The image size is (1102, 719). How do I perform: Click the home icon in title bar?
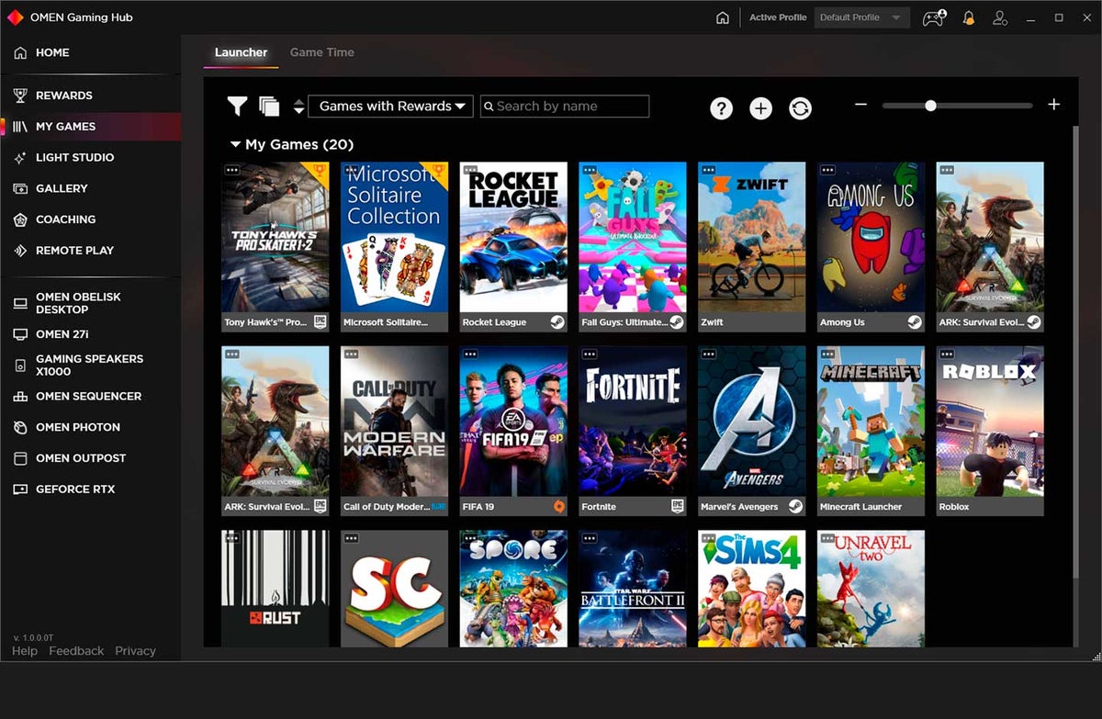tap(723, 17)
